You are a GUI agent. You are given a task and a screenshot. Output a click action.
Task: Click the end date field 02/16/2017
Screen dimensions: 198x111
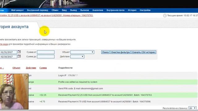tap(8, 56)
